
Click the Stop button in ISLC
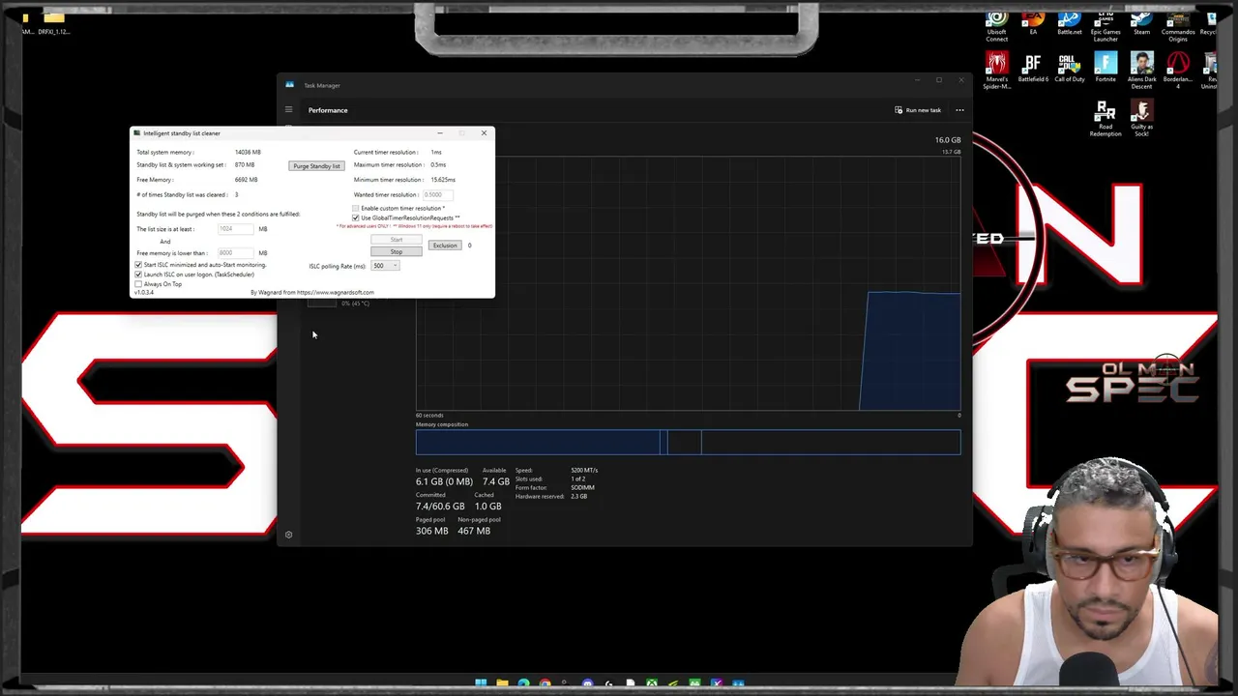pos(397,252)
